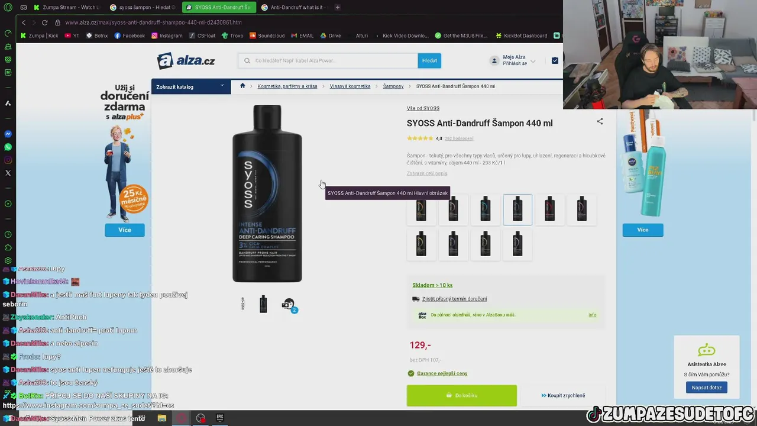Screen dimensions: 757x426
Task: Select the first variant thumbnail in second row
Action: pos(421,244)
